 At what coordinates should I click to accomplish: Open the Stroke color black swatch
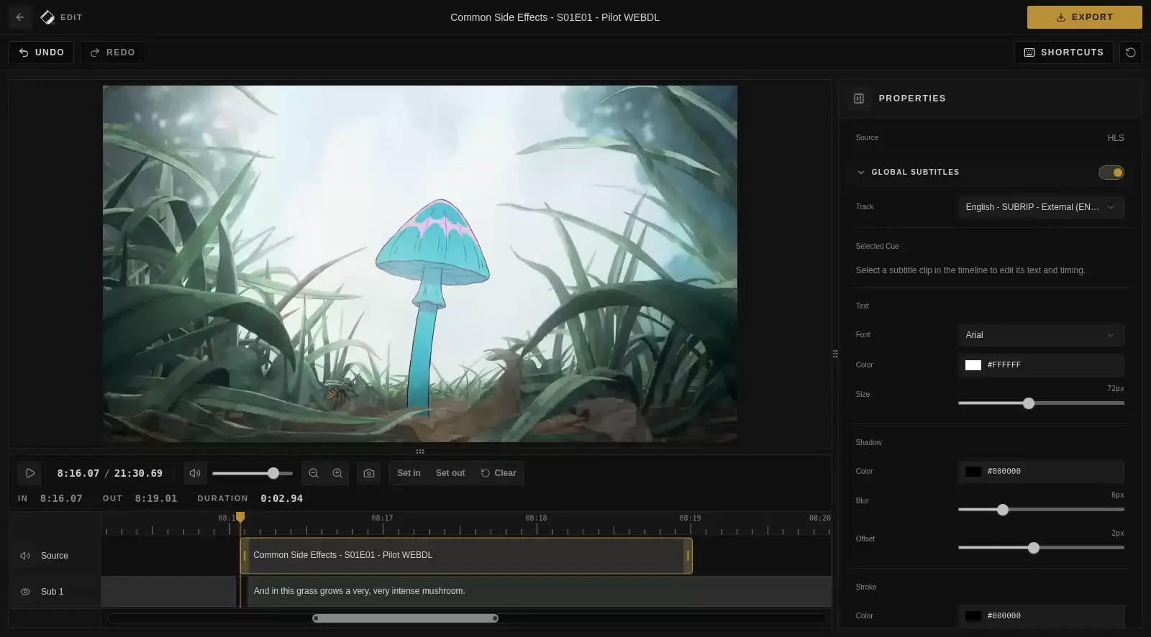(x=973, y=616)
